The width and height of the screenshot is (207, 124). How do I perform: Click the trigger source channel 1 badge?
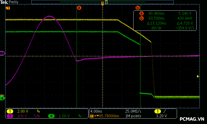[x=158, y=111]
